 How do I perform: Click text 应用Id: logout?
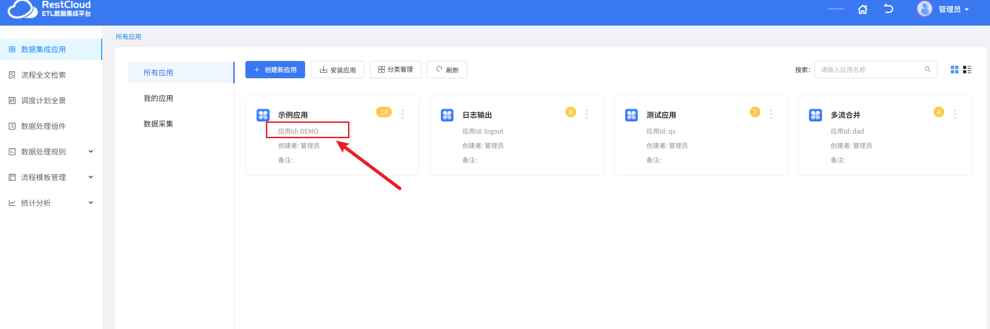(x=483, y=131)
